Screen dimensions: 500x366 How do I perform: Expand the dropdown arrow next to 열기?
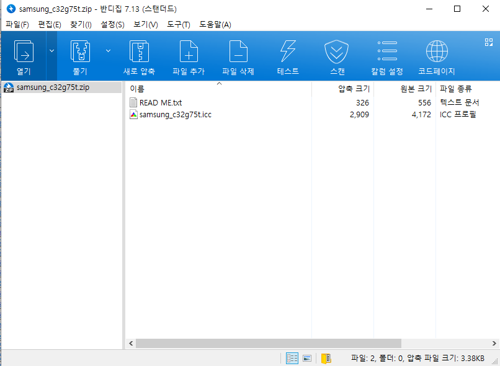(x=51, y=51)
